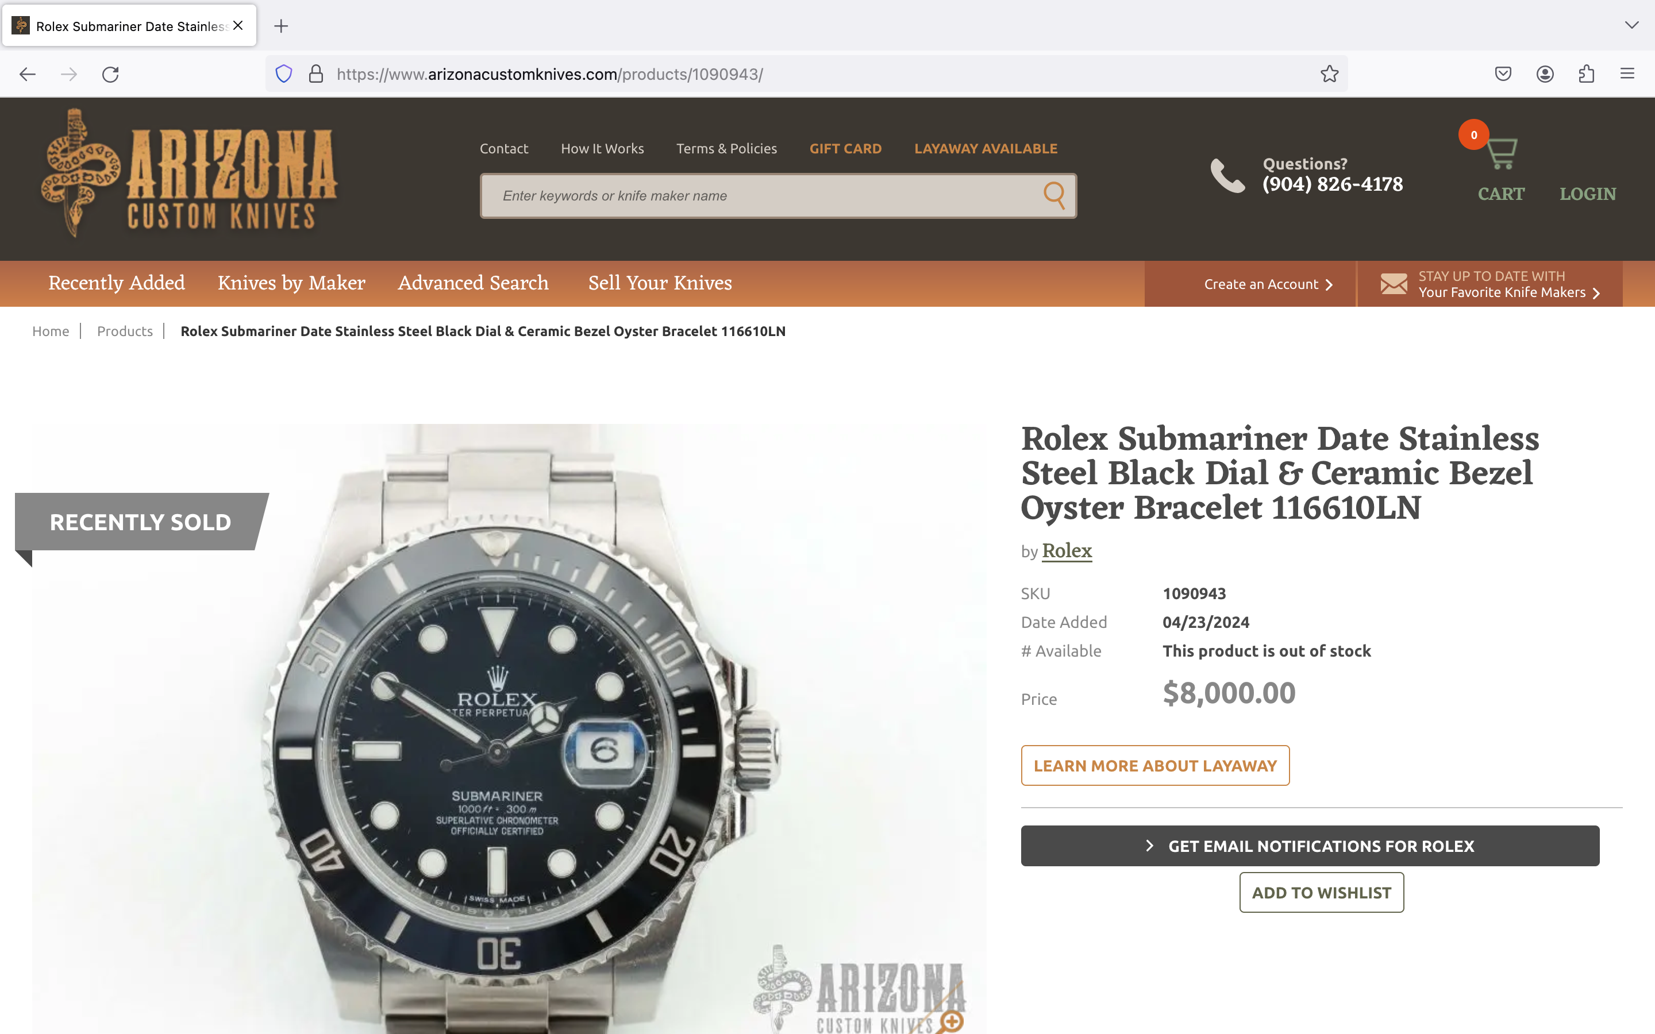
Task: Open the Save to Pocket icon
Action: point(1503,74)
